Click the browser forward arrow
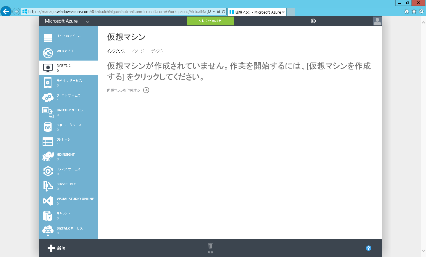Screen dimensions: 426x257 [16, 12]
